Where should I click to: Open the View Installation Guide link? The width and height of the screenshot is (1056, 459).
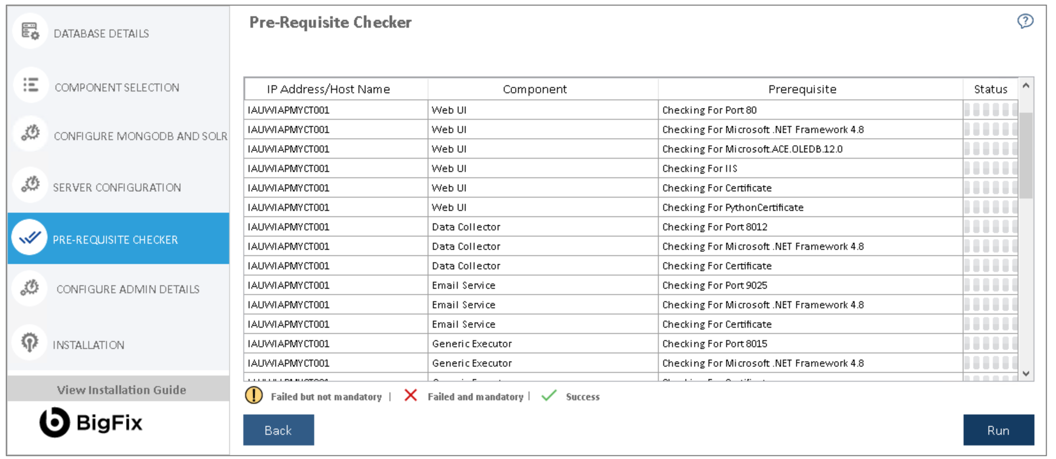point(121,390)
